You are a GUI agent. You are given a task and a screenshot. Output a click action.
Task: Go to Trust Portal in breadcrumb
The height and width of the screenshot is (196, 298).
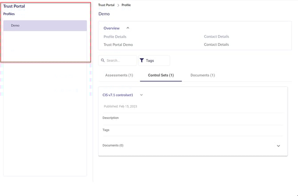[106, 5]
